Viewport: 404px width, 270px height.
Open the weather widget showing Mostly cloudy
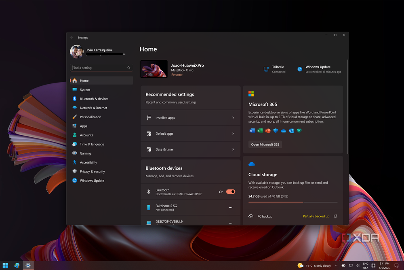(x=314, y=266)
